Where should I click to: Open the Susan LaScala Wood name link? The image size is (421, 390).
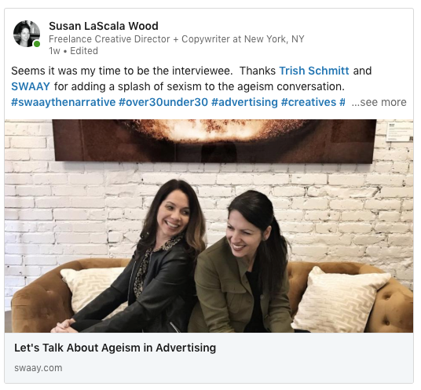click(x=104, y=26)
